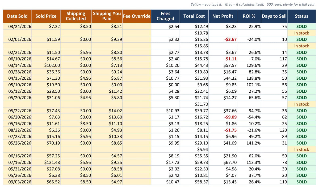
Task: Click SOLD status in 09/03/2026 row
Action: [302, 182]
